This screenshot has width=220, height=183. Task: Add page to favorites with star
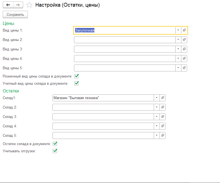pyautogui.click(x=29, y=5)
